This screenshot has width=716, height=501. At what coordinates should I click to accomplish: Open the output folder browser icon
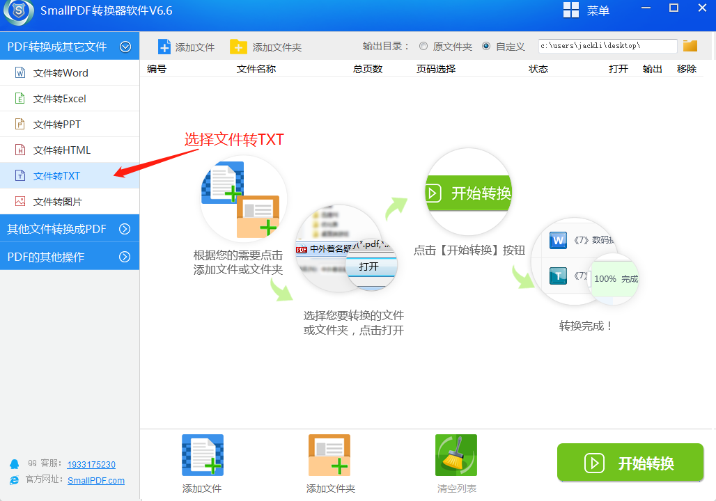(x=690, y=45)
